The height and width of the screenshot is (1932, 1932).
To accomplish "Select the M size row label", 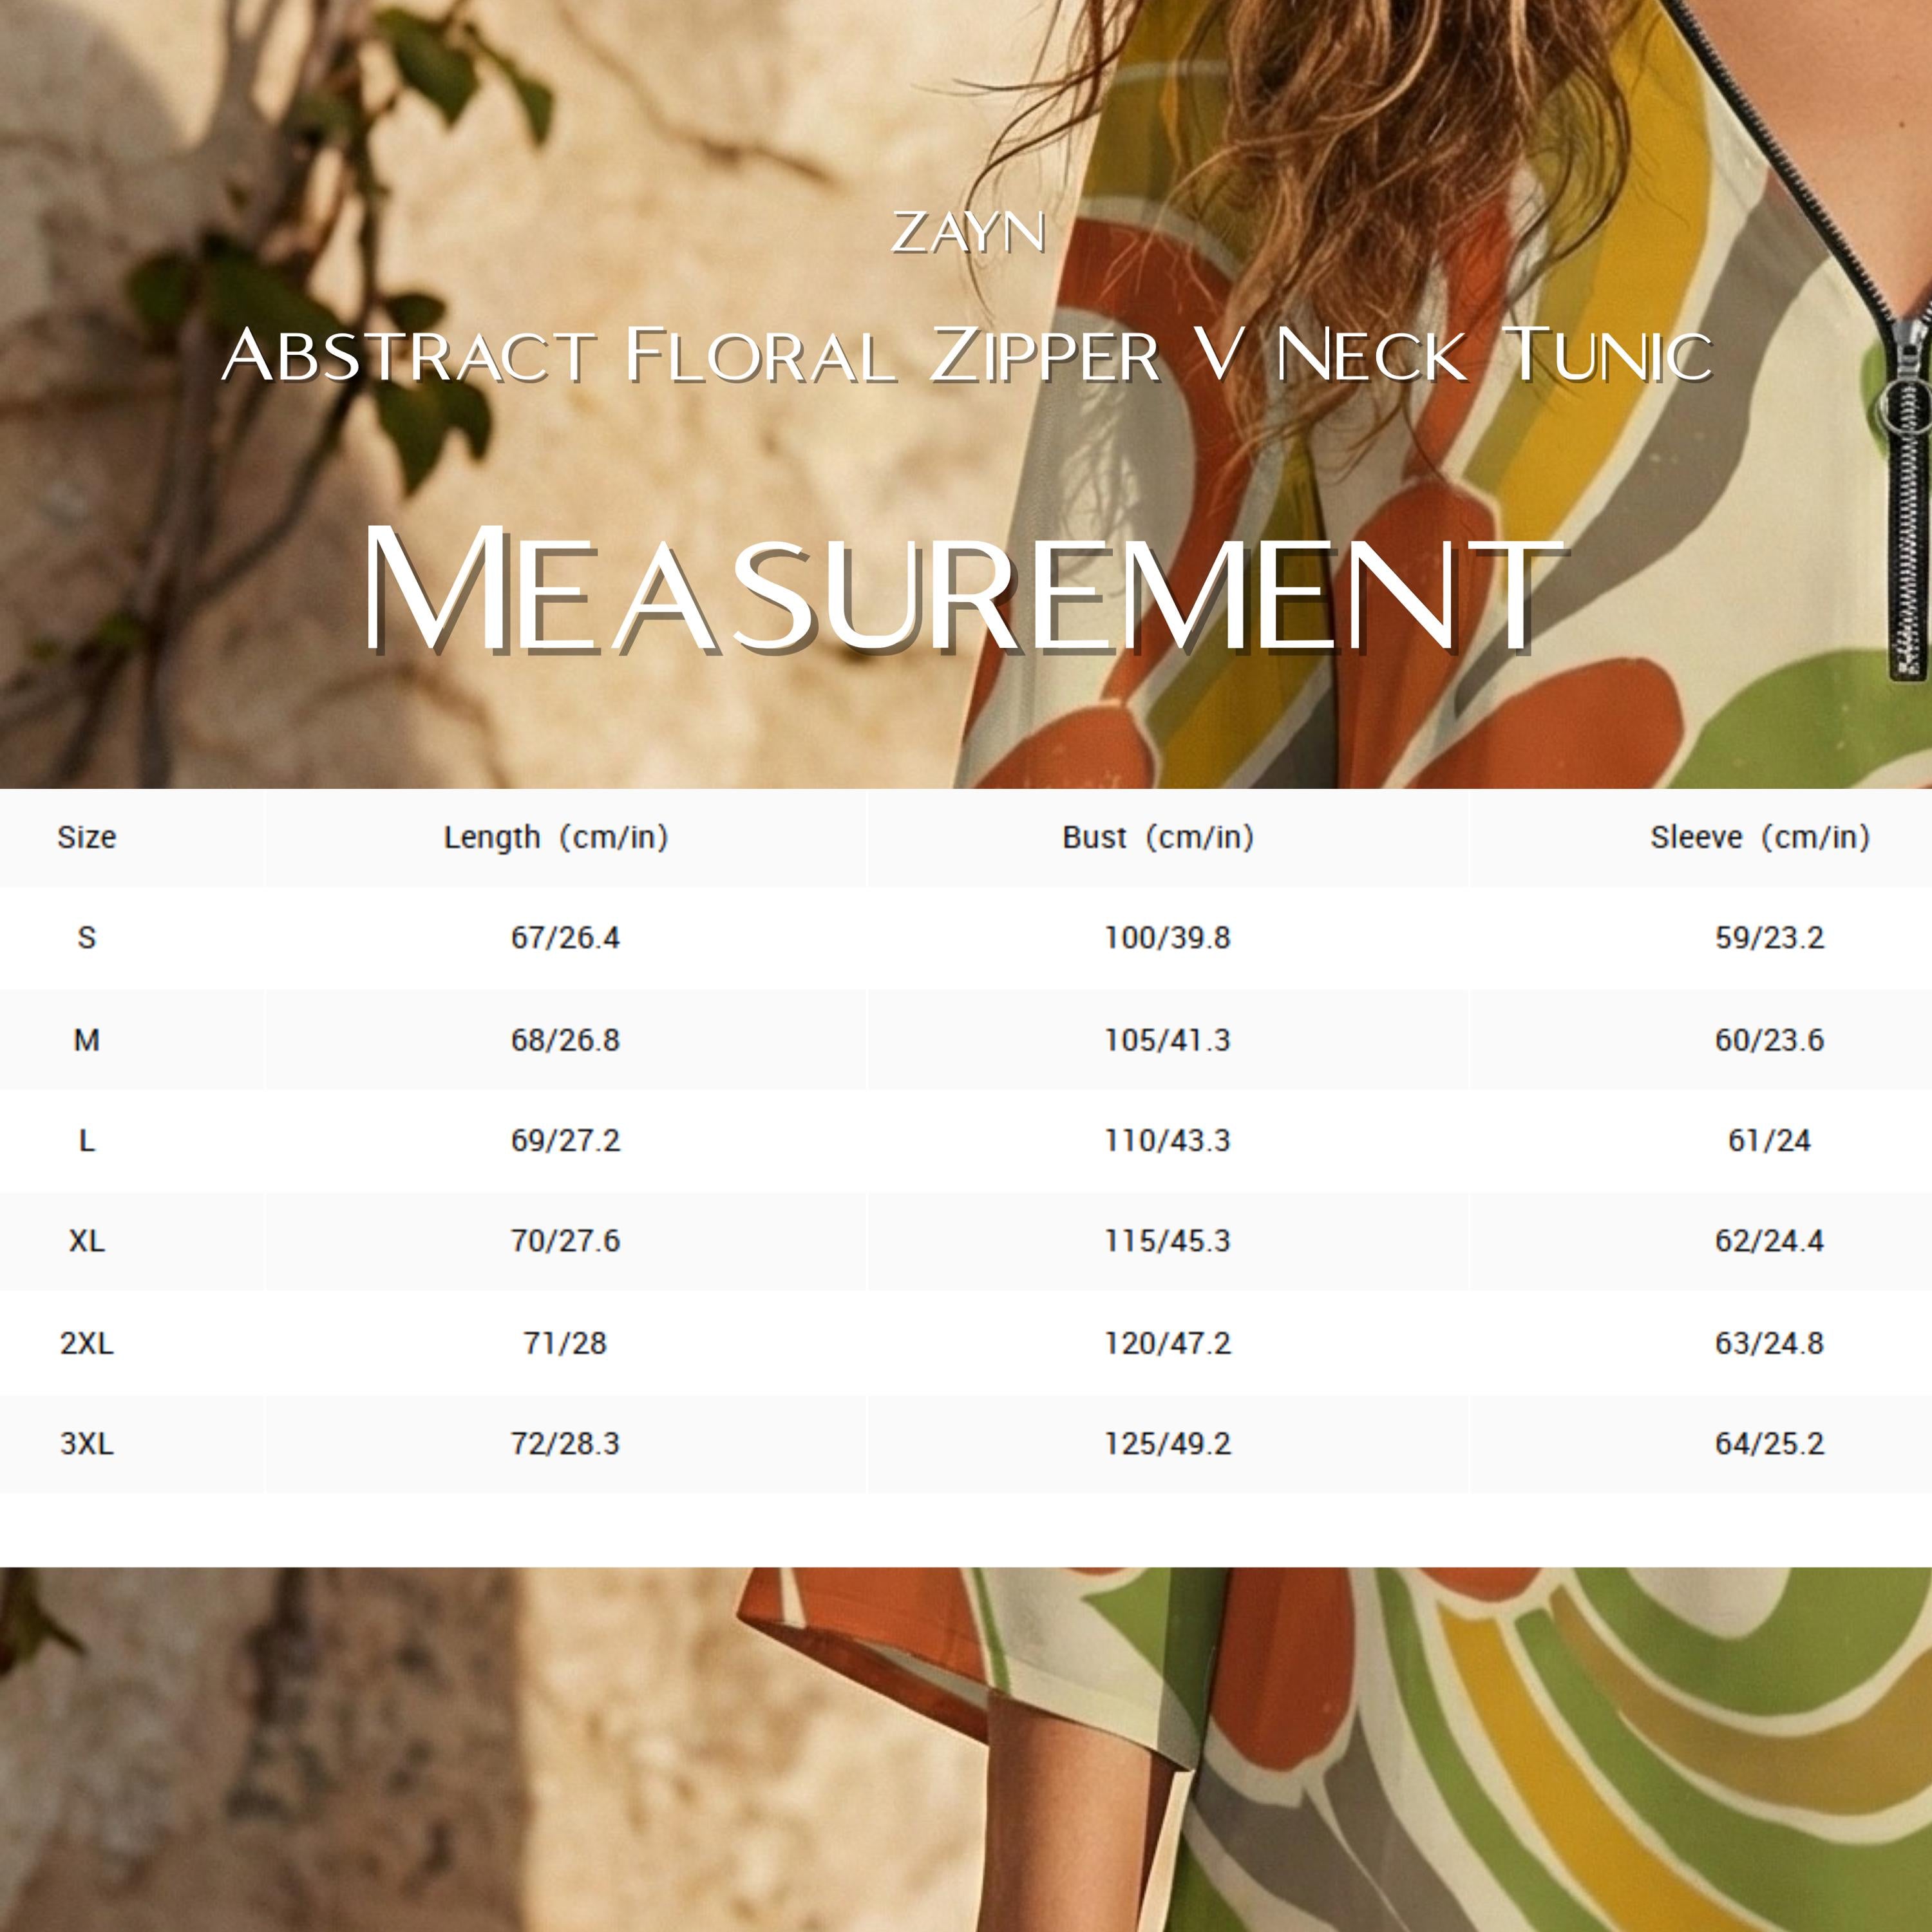I will click(x=87, y=1040).
